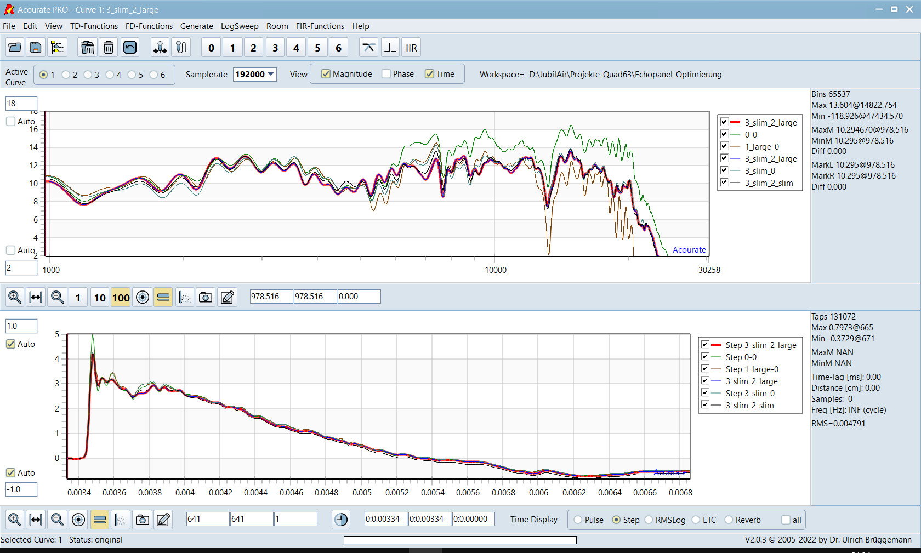
Task: Click the workspace tree icon in toolbar
Action: [x=57, y=48]
